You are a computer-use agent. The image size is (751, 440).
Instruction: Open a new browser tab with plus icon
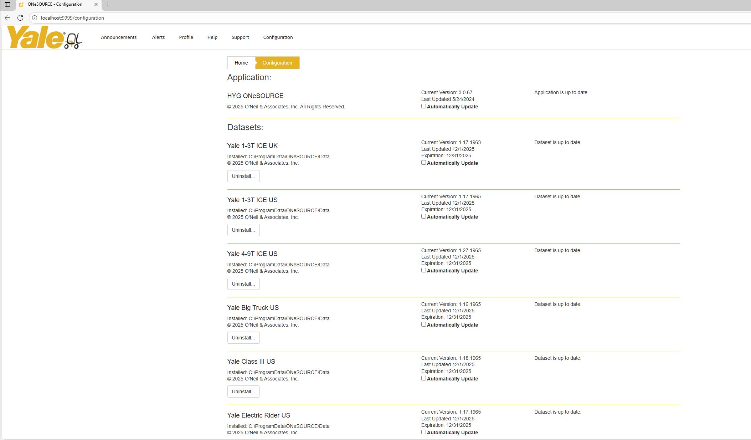click(x=108, y=4)
